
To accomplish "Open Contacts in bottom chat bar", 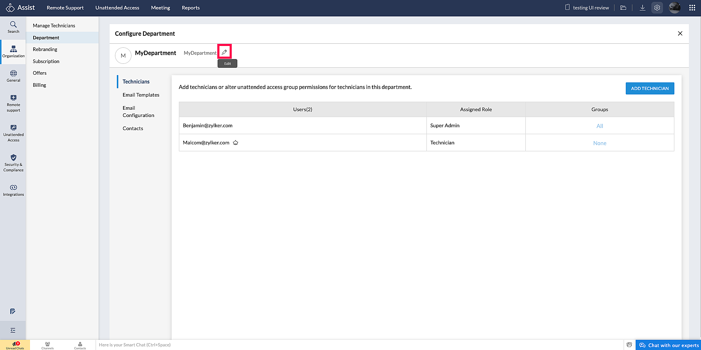I will (80, 345).
